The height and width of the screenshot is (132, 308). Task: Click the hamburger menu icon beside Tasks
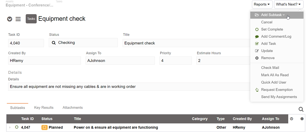coord(18,19)
